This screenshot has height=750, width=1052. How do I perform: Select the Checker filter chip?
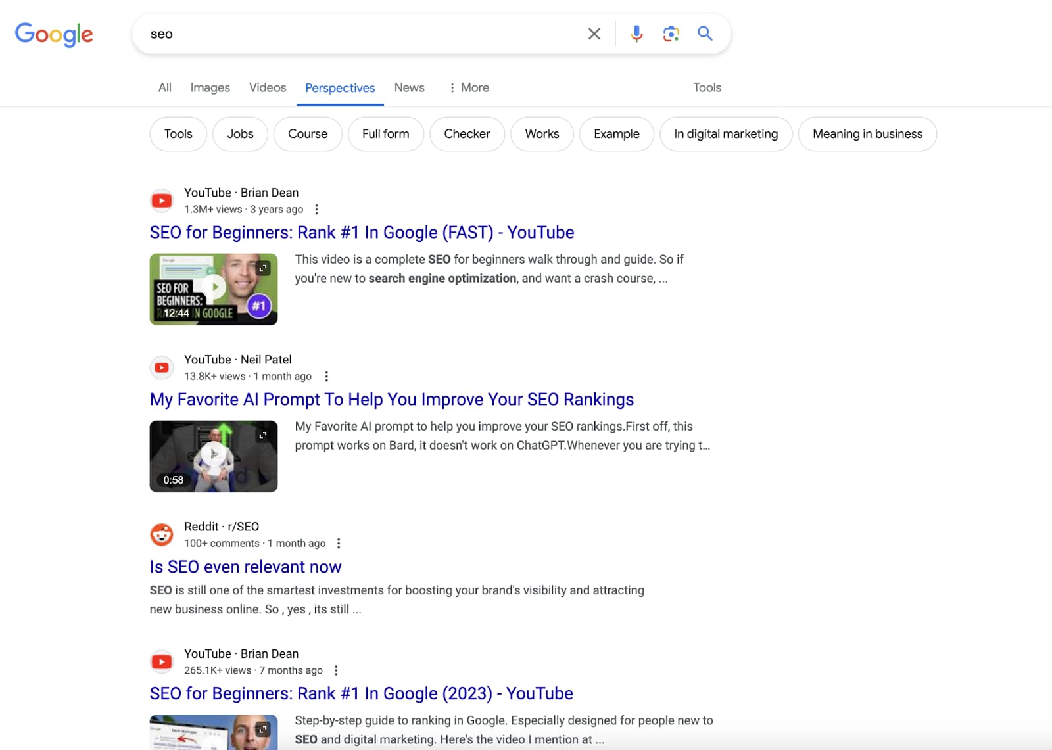click(x=467, y=134)
